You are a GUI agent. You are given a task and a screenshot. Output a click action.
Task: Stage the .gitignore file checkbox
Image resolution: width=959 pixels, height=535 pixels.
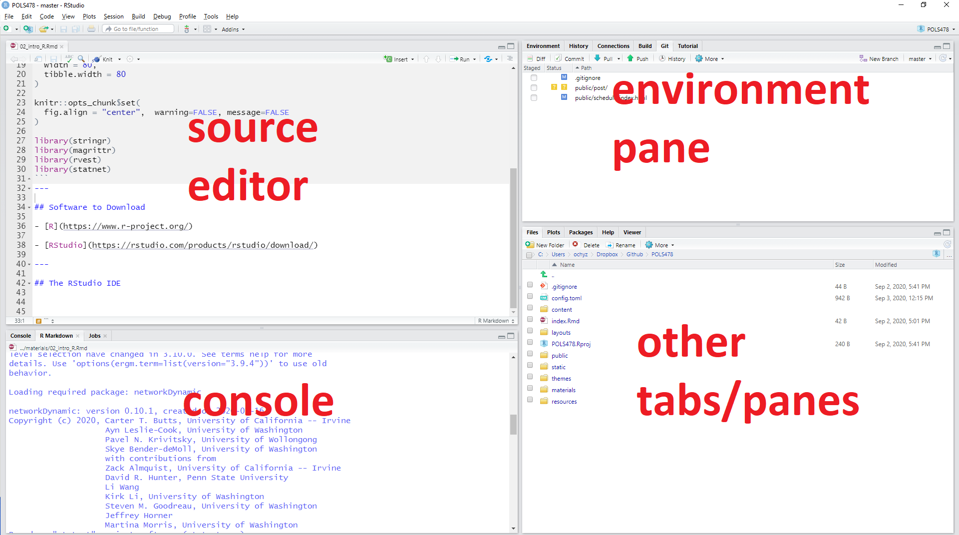tap(534, 78)
